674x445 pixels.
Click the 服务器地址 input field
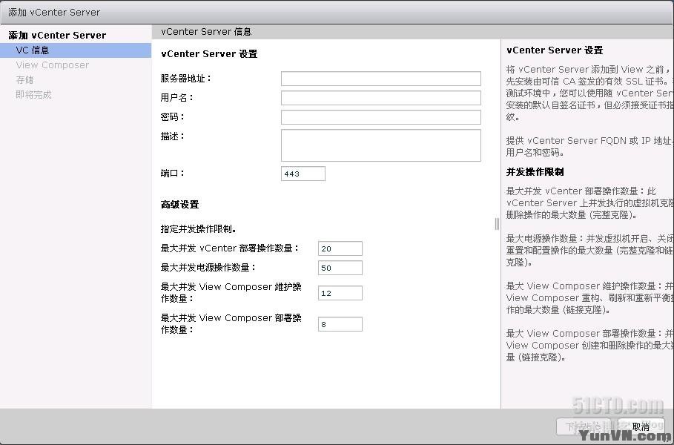pyautogui.click(x=381, y=79)
